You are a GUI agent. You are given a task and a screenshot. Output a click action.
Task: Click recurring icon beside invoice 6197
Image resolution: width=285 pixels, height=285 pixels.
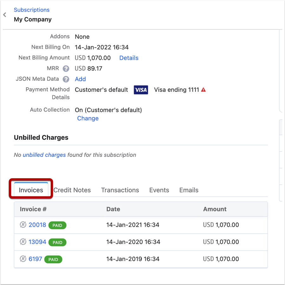pos(23,259)
